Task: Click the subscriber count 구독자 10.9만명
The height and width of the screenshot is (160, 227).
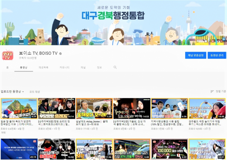Action: pos(28,58)
